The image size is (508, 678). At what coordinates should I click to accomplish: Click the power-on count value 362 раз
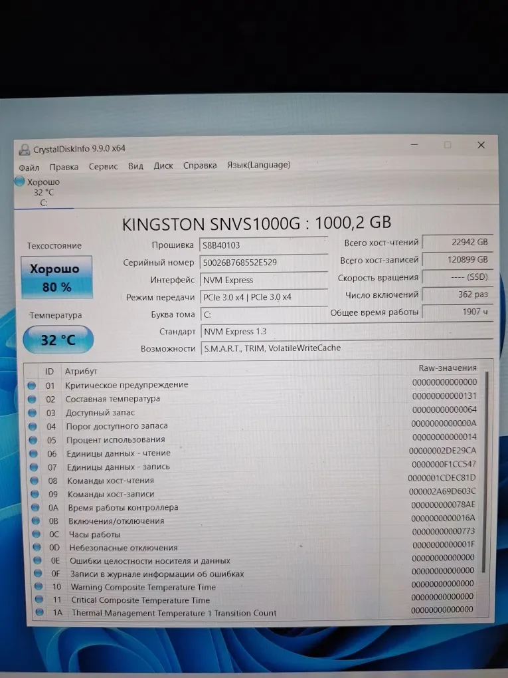[x=457, y=294]
